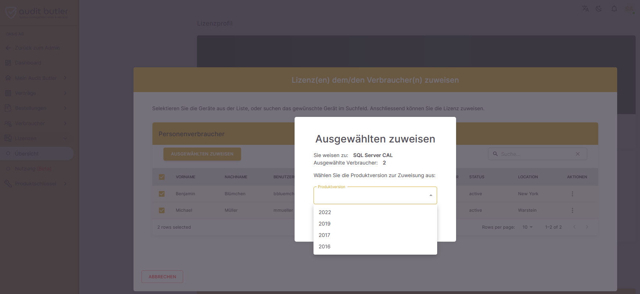Click the Produktschlüssel key icon

click(x=8, y=184)
